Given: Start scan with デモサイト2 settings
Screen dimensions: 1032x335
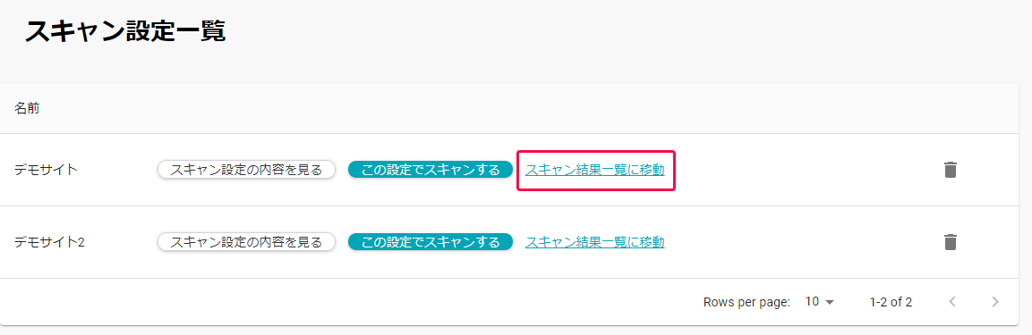Looking at the screenshot, I should [x=431, y=242].
